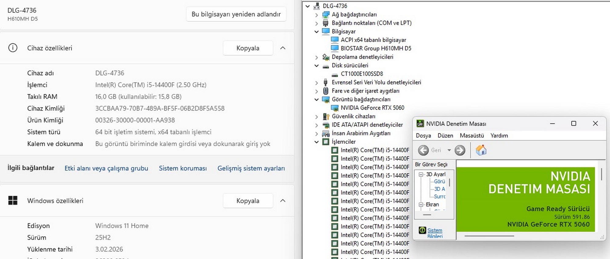Click the Cihaz özellikleri info icon
The width and height of the screenshot is (610, 259).
click(x=13, y=48)
